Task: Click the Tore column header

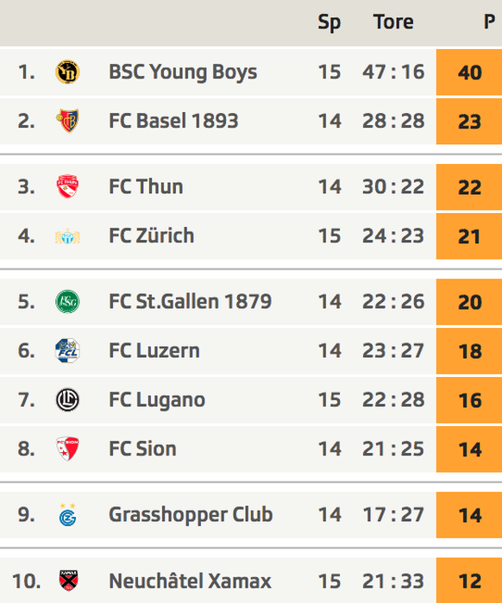Action: pyautogui.click(x=393, y=22)
